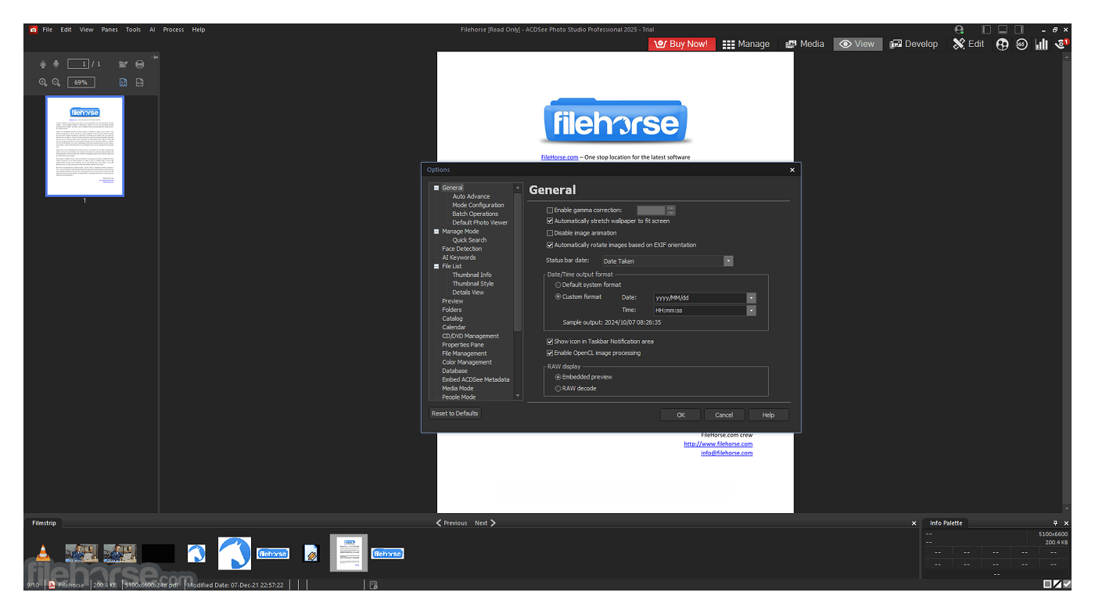
Task: Toggle the bottom pane layout icon
Action: click(1002, 30)
